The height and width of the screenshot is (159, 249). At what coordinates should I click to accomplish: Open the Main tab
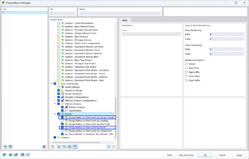coord(125,21)
